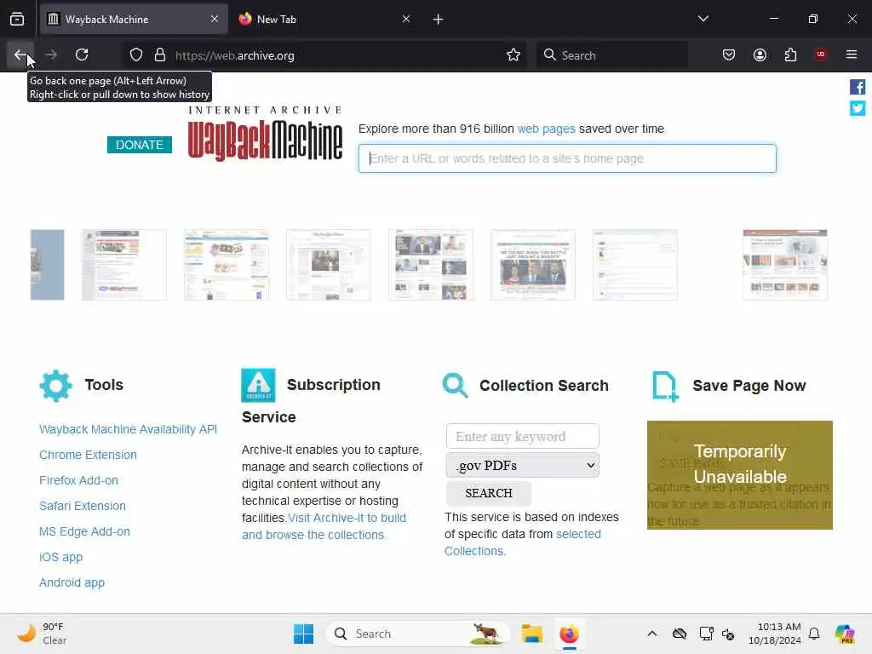This screenshot has width=872, height=654.
Task: Open the tracking protection shield icon
Action: point(136,55)
